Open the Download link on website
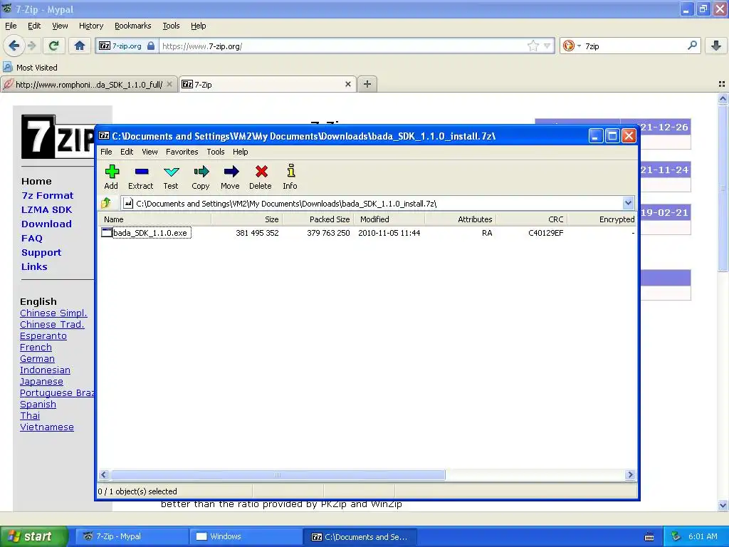Viewport: 729px width, 547px height. click(x=46, y=224)
